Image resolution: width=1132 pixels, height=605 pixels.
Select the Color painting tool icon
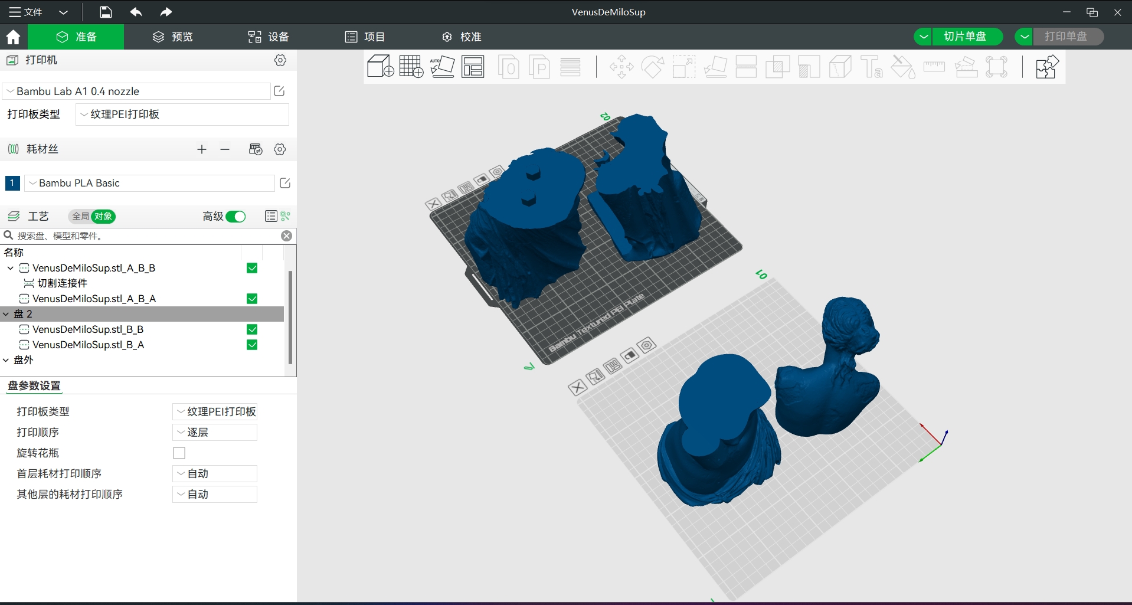(903, 67)
